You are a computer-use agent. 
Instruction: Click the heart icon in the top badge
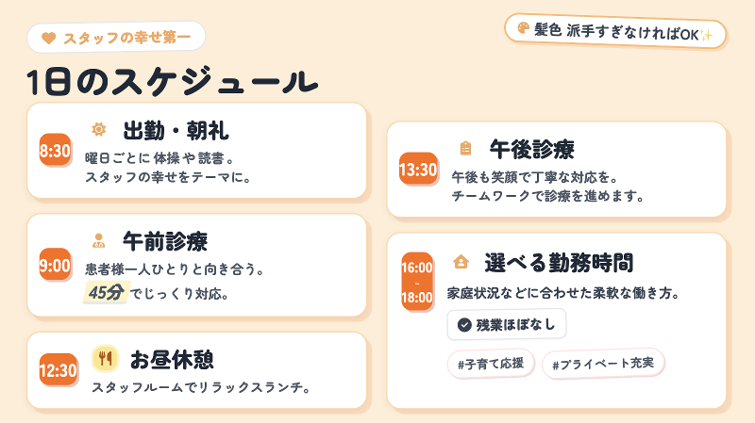pos(49,38)
